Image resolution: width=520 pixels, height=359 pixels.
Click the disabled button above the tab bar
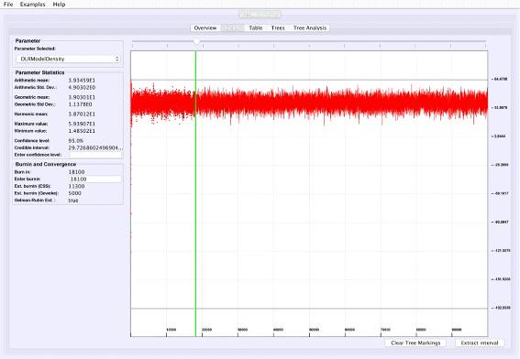tap(260, 15)
